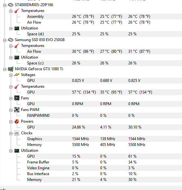
Task: Collapse the Fans PWM group
Action: [x=11, y=110]
